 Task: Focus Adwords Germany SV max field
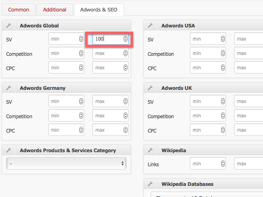[x=111, y=101]
